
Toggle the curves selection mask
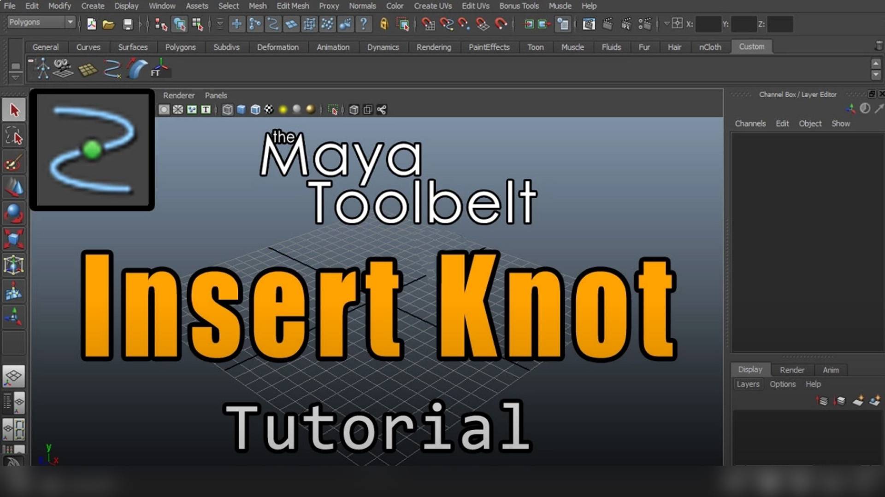point(273,24)
